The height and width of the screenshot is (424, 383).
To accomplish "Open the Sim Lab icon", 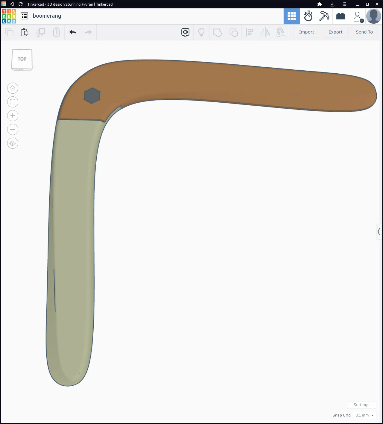I will click(308, 16).
